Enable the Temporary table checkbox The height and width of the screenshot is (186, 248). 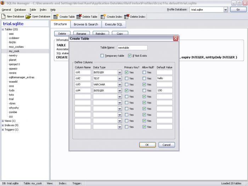[x=102, y=56]
